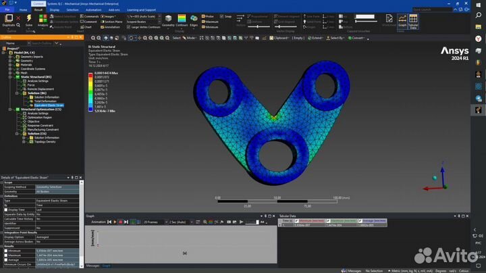Screen dimensions: 486x273
Task: Switch to the Messages bottom tab
Action: 92,266
